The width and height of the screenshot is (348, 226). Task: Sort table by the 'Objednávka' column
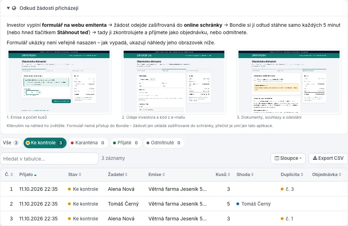(x=327, y=175)
